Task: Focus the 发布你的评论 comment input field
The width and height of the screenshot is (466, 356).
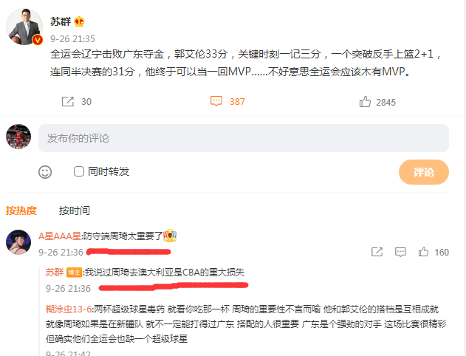Action: [x=244, y=138]
